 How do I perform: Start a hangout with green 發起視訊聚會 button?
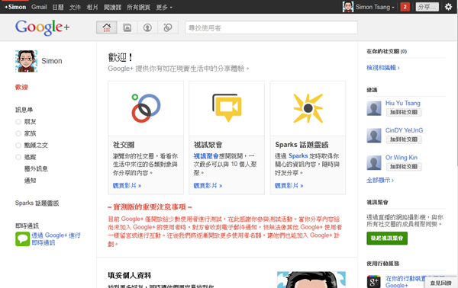click(387, 238)
